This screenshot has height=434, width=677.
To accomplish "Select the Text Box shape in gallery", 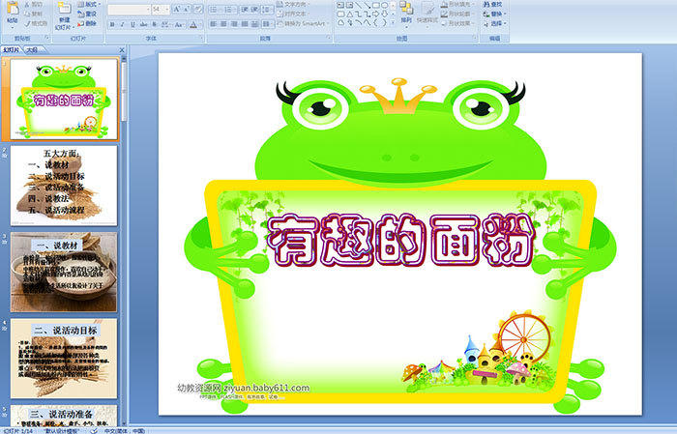I will (x=340, y=5).
